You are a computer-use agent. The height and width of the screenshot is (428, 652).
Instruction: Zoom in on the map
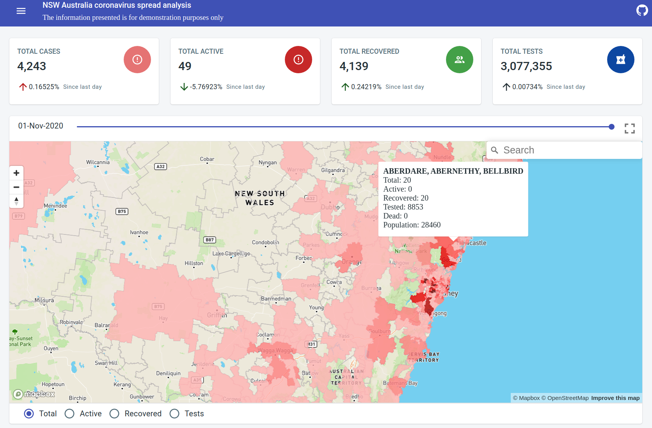pyautogui.click(x=16, y=173)
